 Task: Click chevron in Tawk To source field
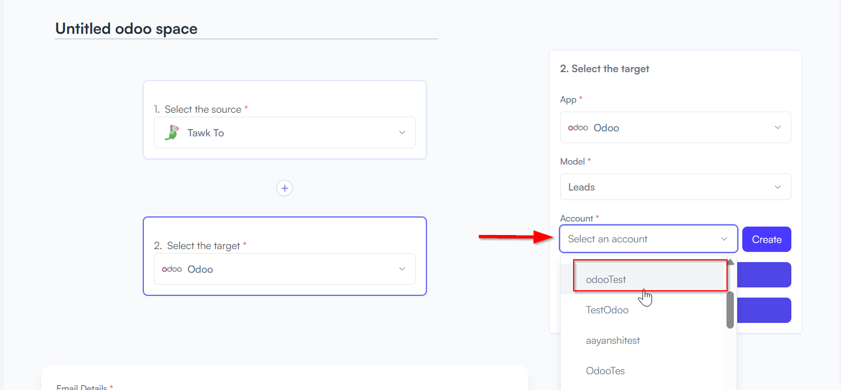[402, 132]
